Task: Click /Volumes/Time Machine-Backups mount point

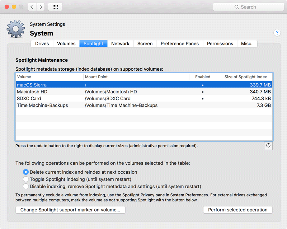Action: click(121, 105)
